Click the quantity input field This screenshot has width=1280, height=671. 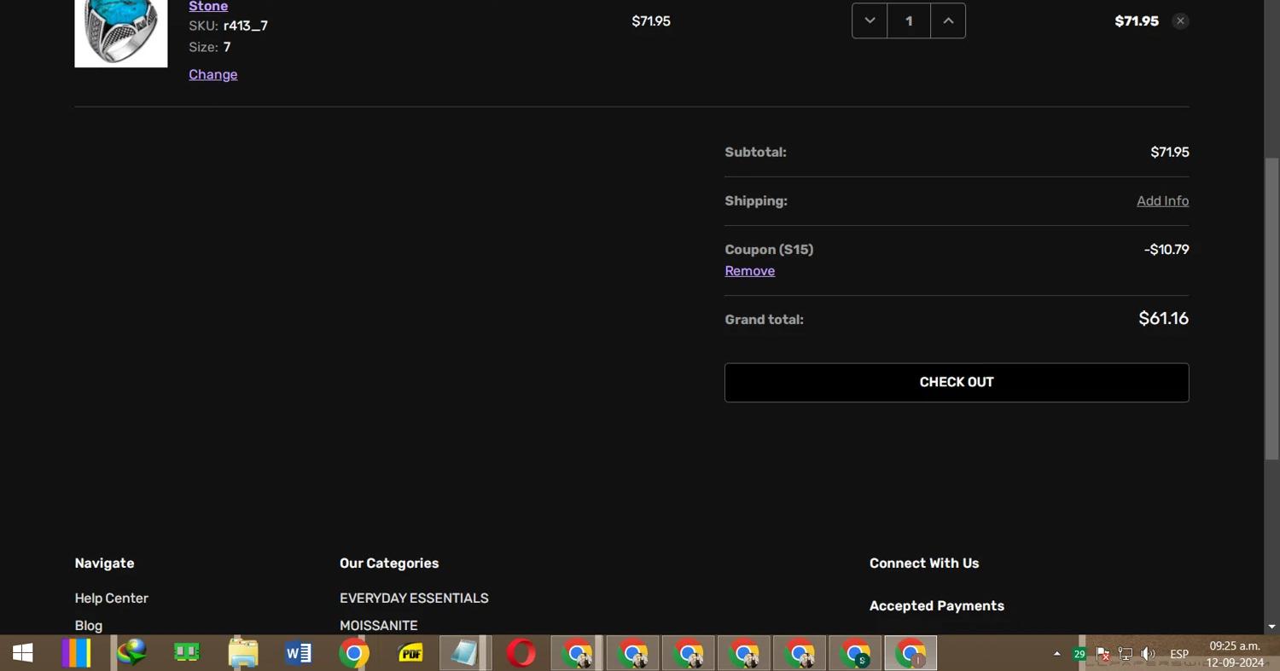pyautogui.click(x=909, y=21)
